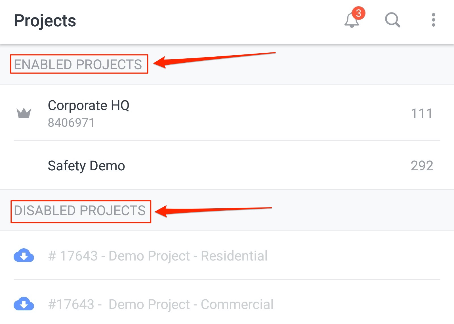Click the 111 count for Corporate HQ
This screenshot has width=454, height=324.
[x=422, y=113]
